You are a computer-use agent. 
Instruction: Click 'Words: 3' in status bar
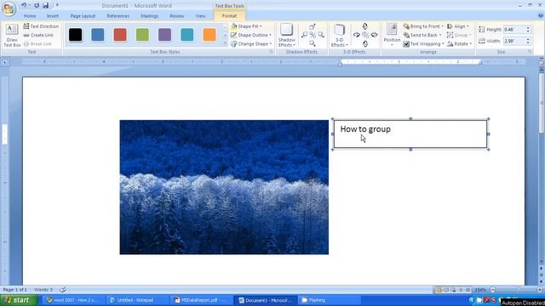[43, 289]
